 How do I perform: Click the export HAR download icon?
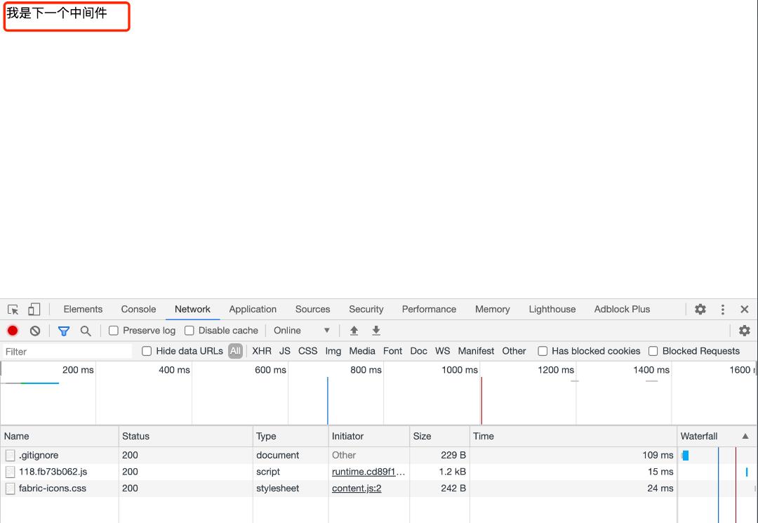[x=376, y=331]
